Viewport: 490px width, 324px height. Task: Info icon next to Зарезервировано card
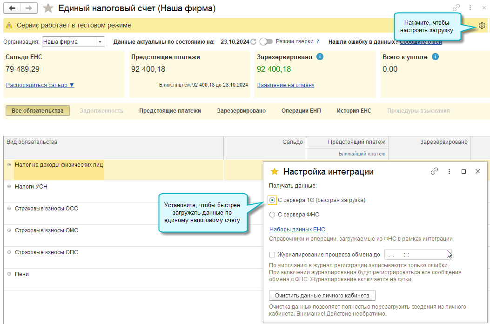click(320, 57)
